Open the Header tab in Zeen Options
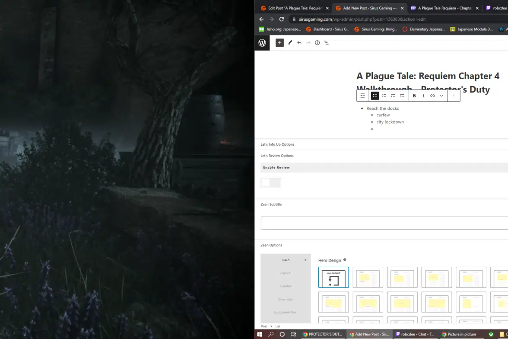508x339 pixels. pyautogui.click(x=286, y=286)
